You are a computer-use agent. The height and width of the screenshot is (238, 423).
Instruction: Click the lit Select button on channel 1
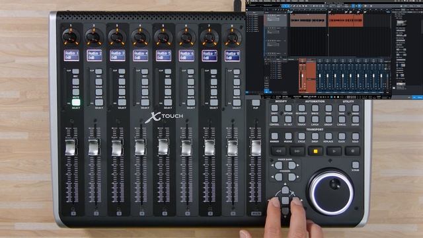pyautogui.click(x=76, y=102)
